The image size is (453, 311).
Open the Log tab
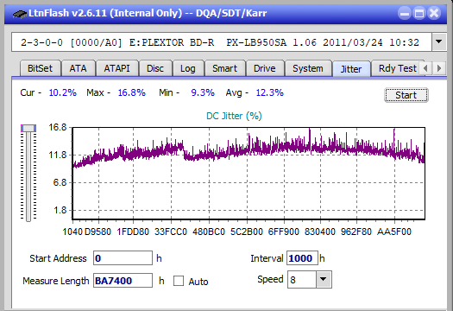(x=188, y=68)
